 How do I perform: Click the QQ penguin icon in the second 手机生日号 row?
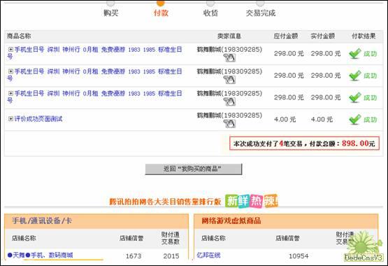point(229,80)
